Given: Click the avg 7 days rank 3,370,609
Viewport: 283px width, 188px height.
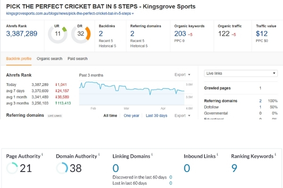Looking at the screenshot, I should click(x=40, y=91).
